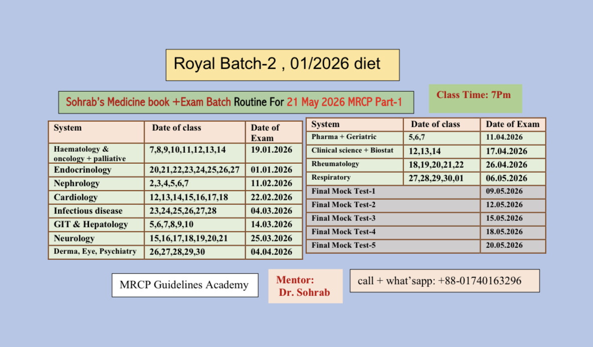
Task: Click the Royal Batch-2 title box
Action: pyautogui.click(x=282, y=65)
